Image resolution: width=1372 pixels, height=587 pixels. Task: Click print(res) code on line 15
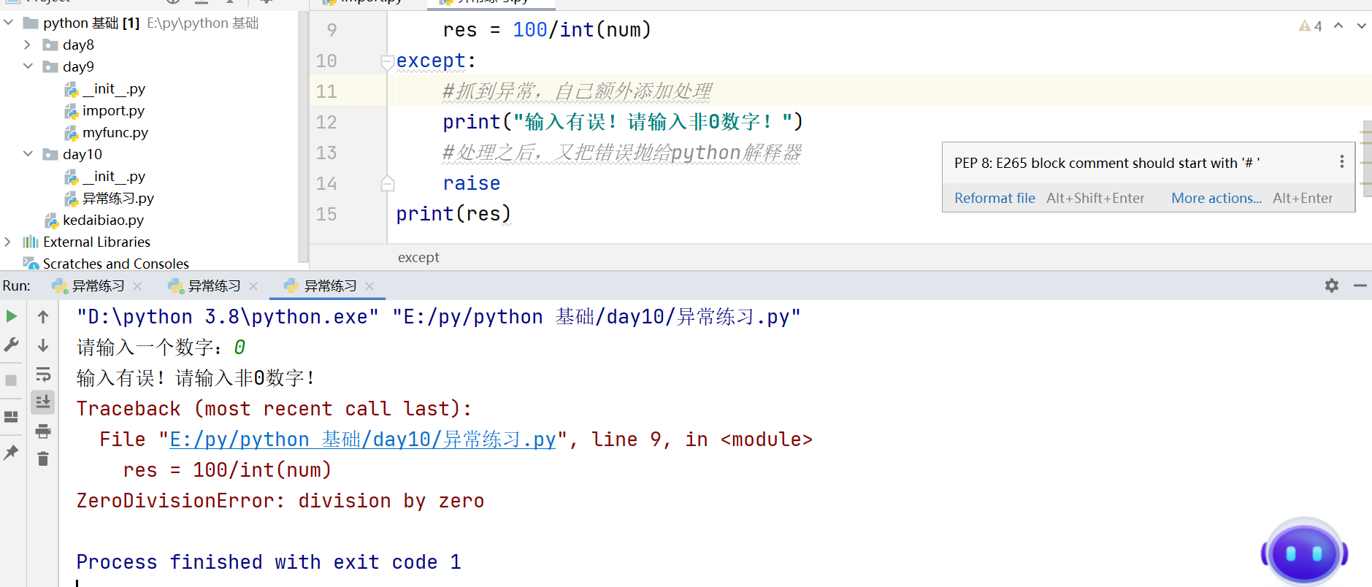click(x=453, y=214)
